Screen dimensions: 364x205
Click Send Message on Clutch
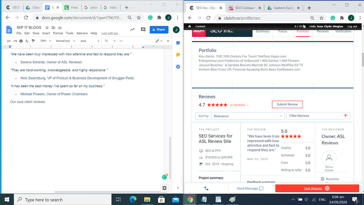tap(250, 188)
